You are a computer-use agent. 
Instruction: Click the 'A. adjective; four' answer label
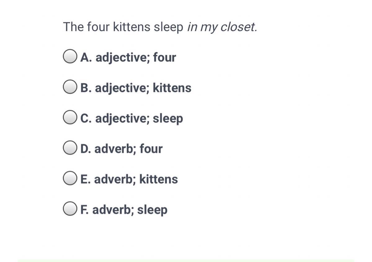(x=128, y=57)
